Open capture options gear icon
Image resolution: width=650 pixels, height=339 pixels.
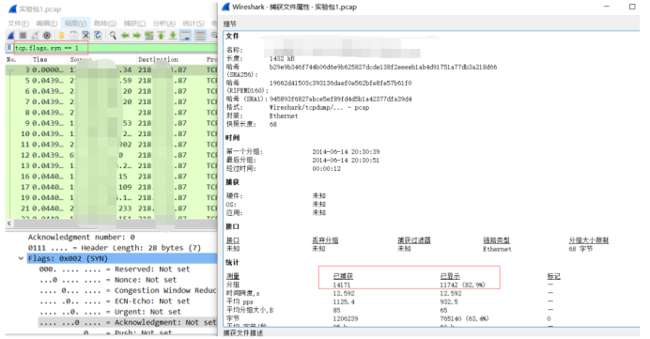pyautogui.click(x=47, y=36)
